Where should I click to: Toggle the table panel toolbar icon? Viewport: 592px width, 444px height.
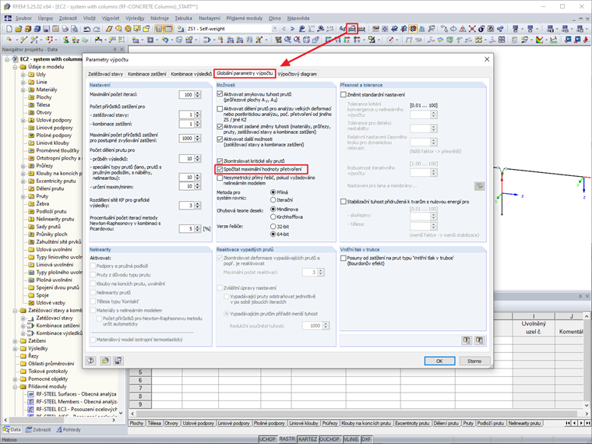pos(168,29)
